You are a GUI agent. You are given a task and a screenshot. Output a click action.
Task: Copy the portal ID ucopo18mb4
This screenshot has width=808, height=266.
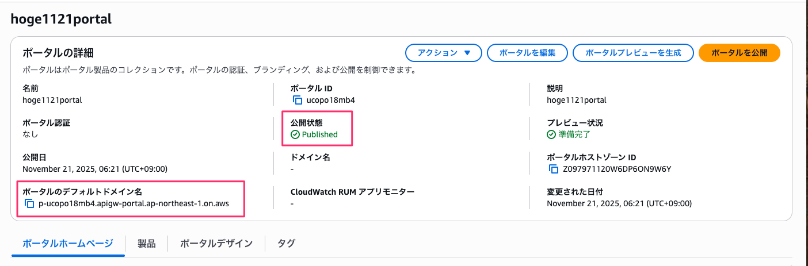pyautogui.click(x=298, y=100)
